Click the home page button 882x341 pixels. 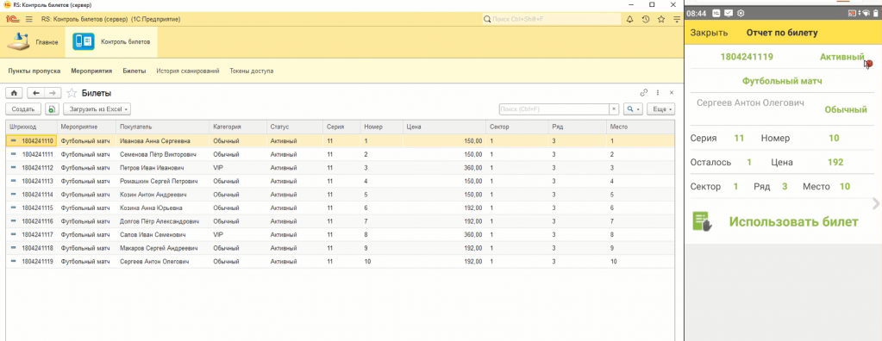click(x=14, y=93)
